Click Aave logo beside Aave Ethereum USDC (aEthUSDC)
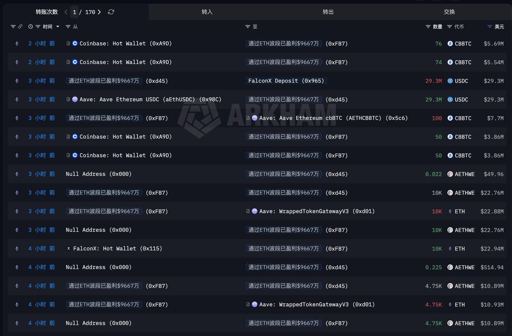This screenshot has width=512, height=336. [x=75, y=99]
